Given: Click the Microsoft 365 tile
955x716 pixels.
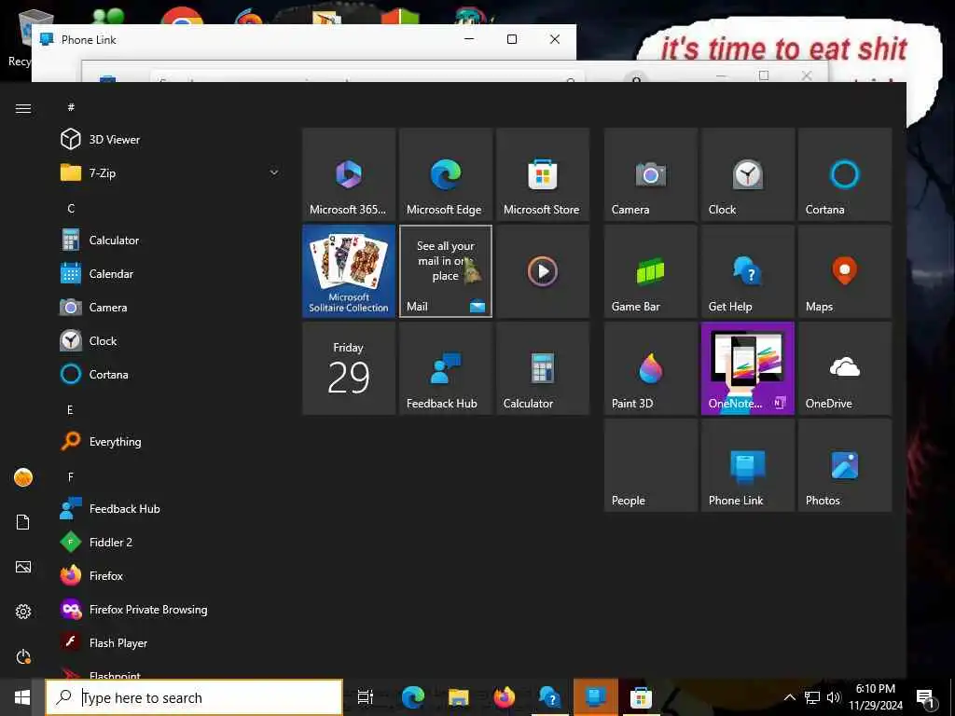Looking at the screenshot, I should click(349, 174).
